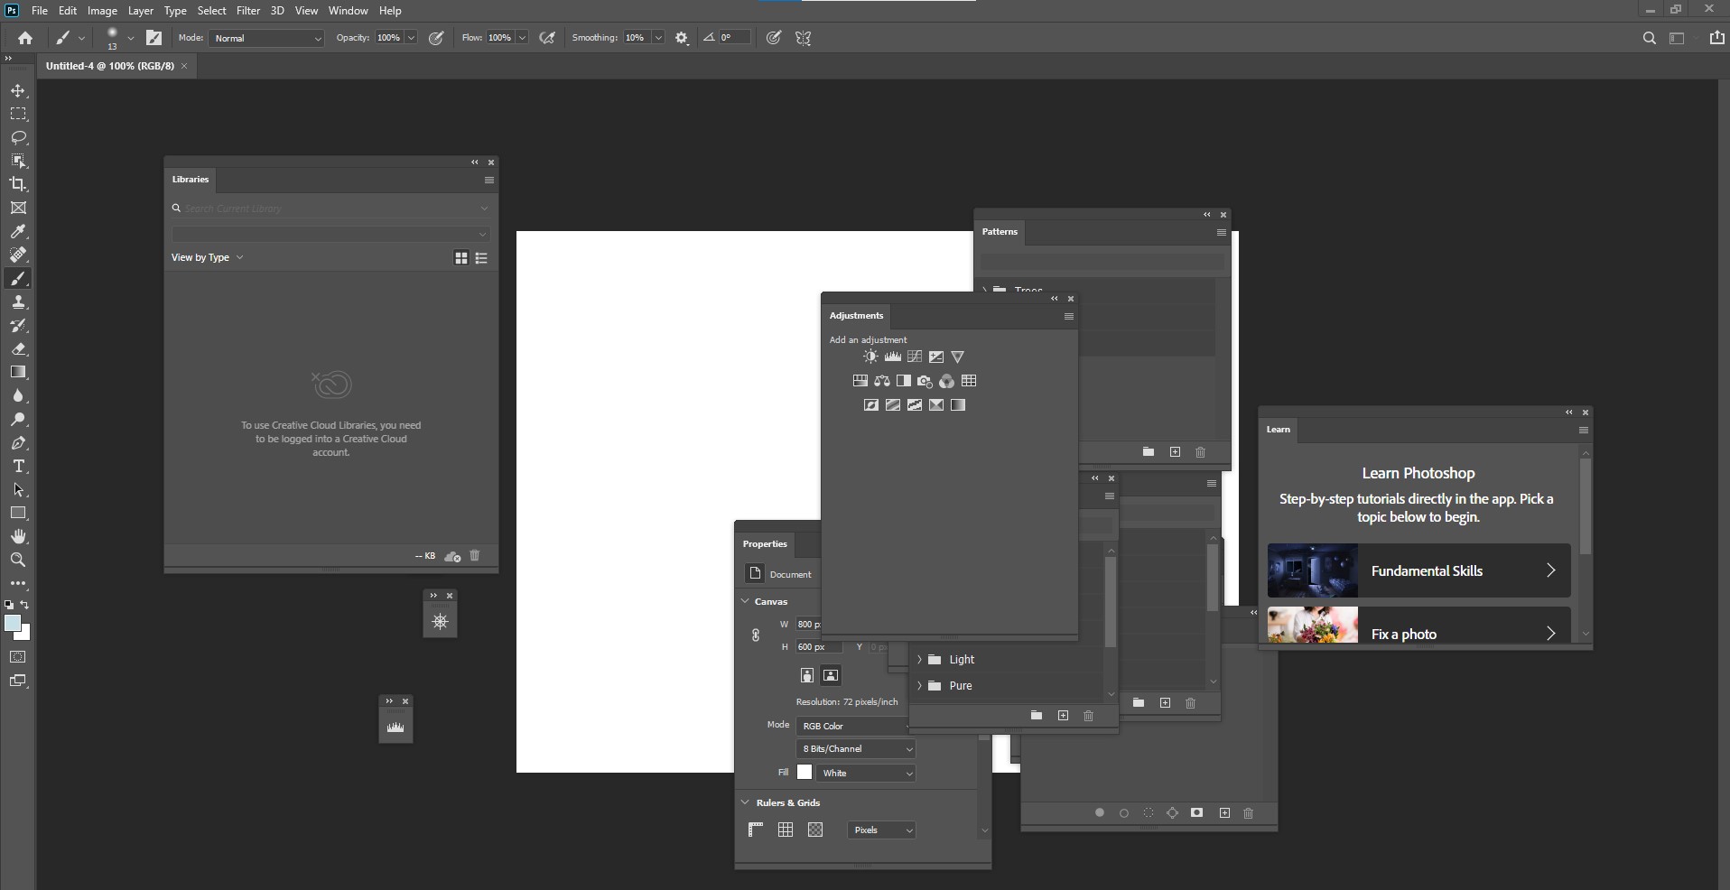1730x890 pixels.
Task: Add a Photo Filter adjustment
Action: click(x=925, y=381)
